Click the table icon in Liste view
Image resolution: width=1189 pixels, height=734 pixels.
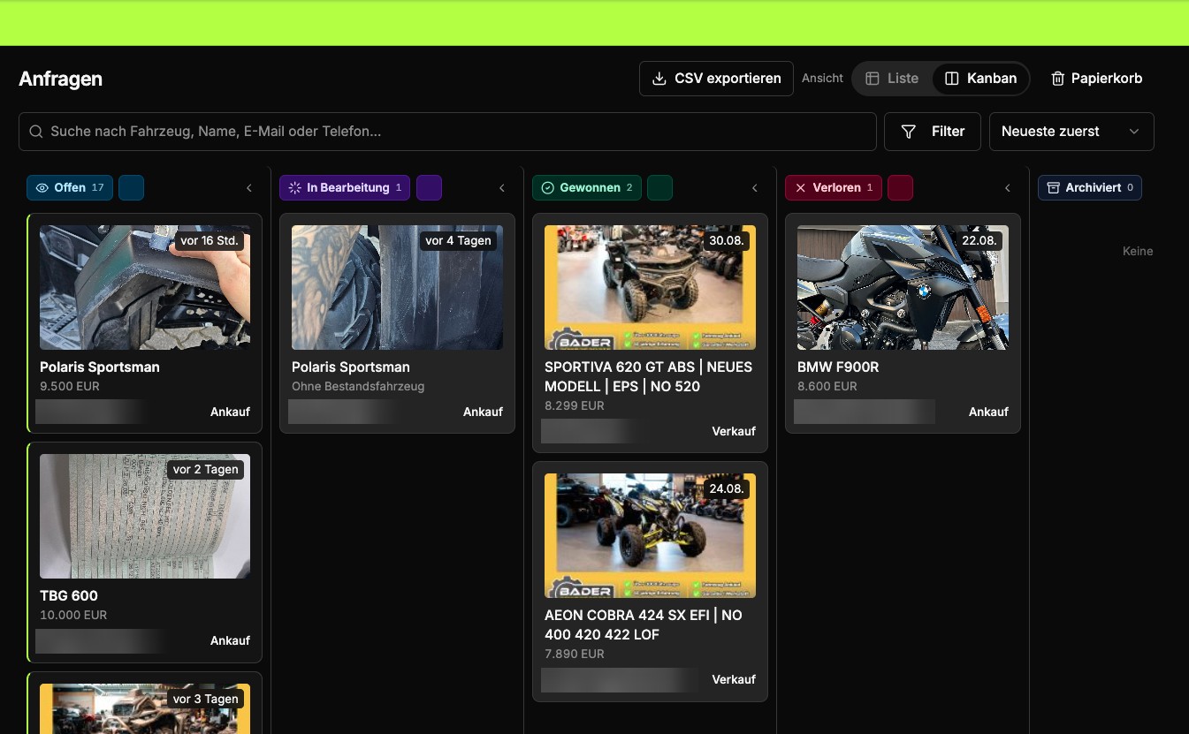click(x=872, y=79)
